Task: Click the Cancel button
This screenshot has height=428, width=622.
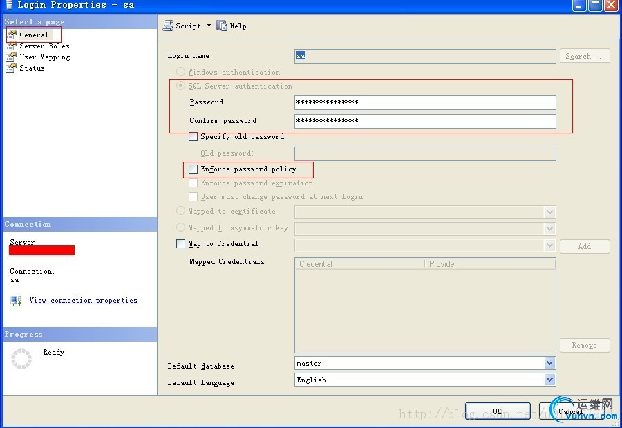Action: pyautogui.click(x=571, y=411)
